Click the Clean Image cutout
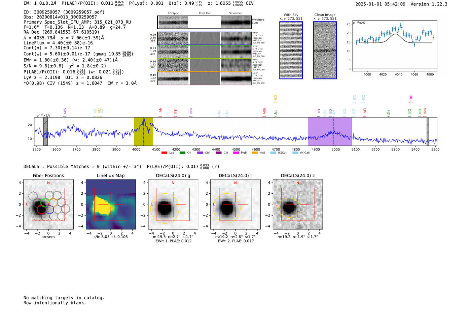The image size is (471, 321). pos(325,50)
